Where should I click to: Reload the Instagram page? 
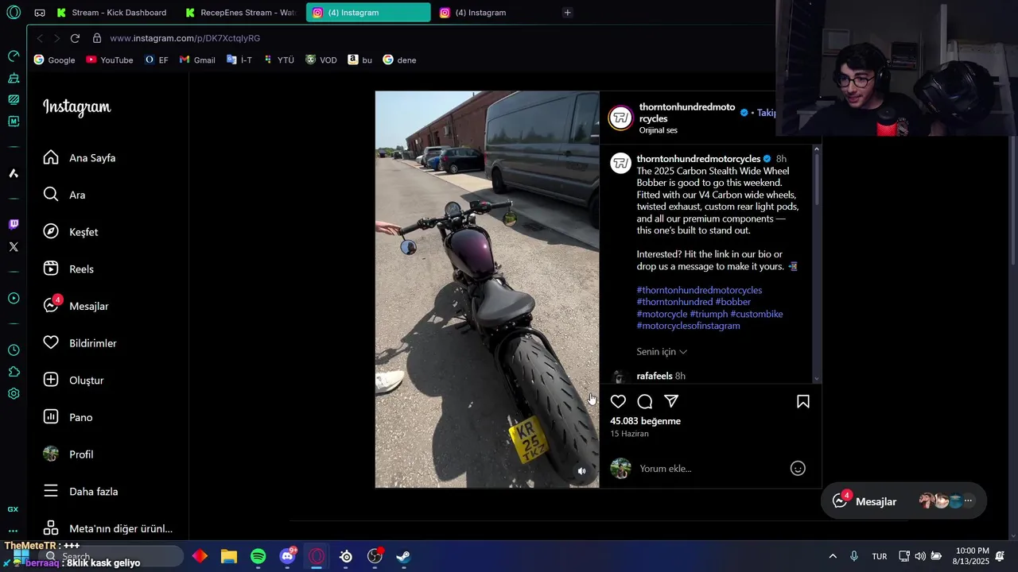75,38
